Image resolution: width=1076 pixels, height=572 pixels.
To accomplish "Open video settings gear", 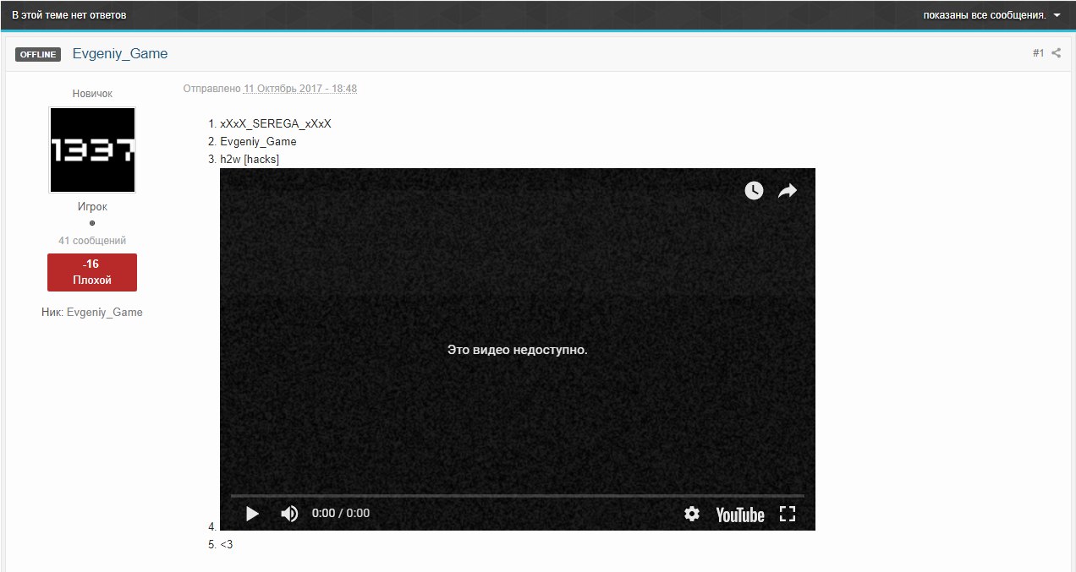I will point(692,514).
